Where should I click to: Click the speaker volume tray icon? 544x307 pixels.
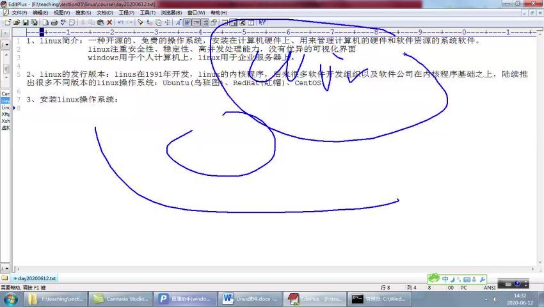click(496, 299)
